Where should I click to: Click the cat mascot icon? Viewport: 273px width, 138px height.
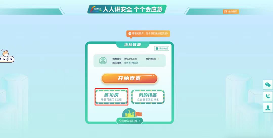pyautogui.click(x=6, y=53)
